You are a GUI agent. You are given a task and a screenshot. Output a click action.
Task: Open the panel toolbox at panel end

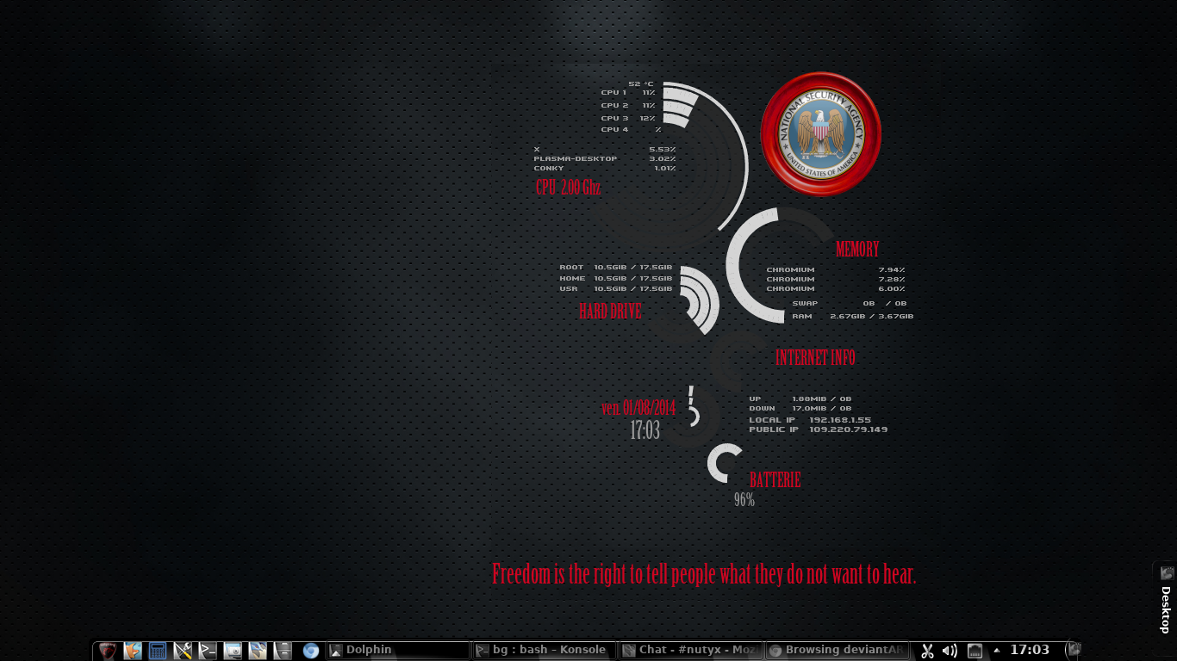tap(1073, 650)
